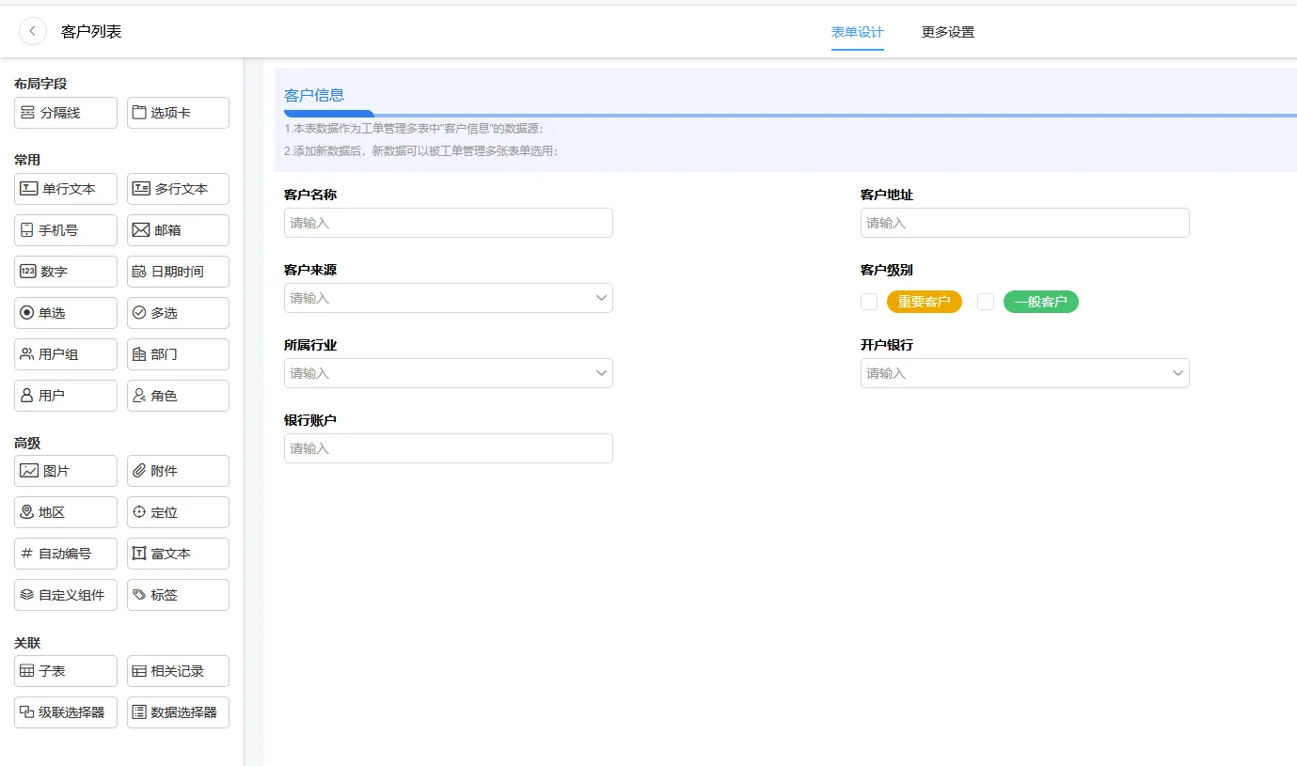
Task: Insert a 富文本 (rich text) component
Action: (x=177, y=553)
